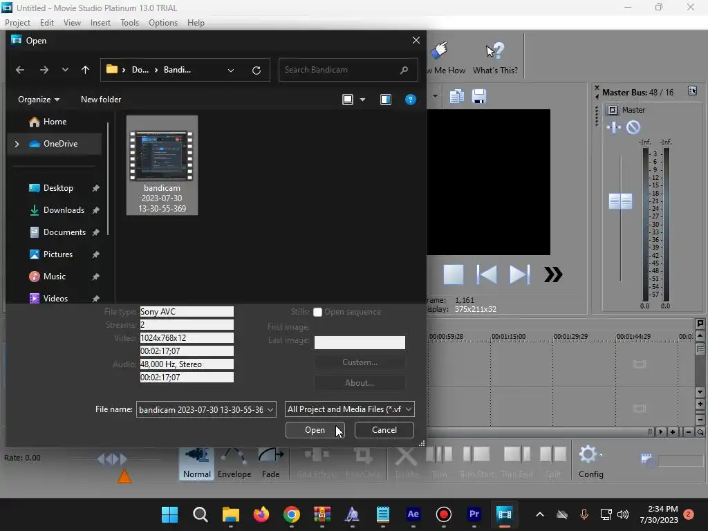Open the Insert menu
Image resolution: width=708 pixels, height=531 pixels.
click(100, 23)
